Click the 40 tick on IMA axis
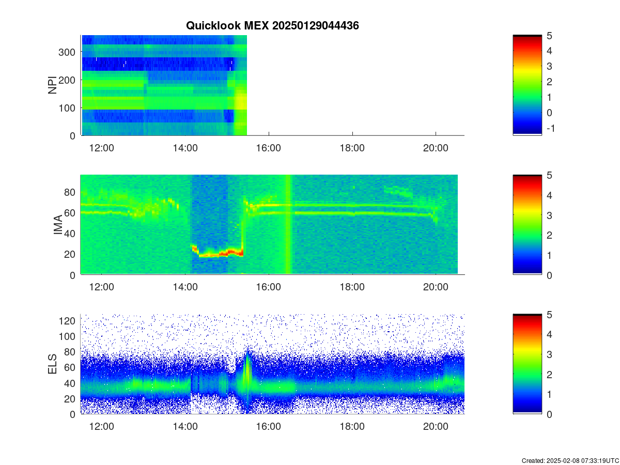Viewport: 620px width, 465px height. (71, 234)
